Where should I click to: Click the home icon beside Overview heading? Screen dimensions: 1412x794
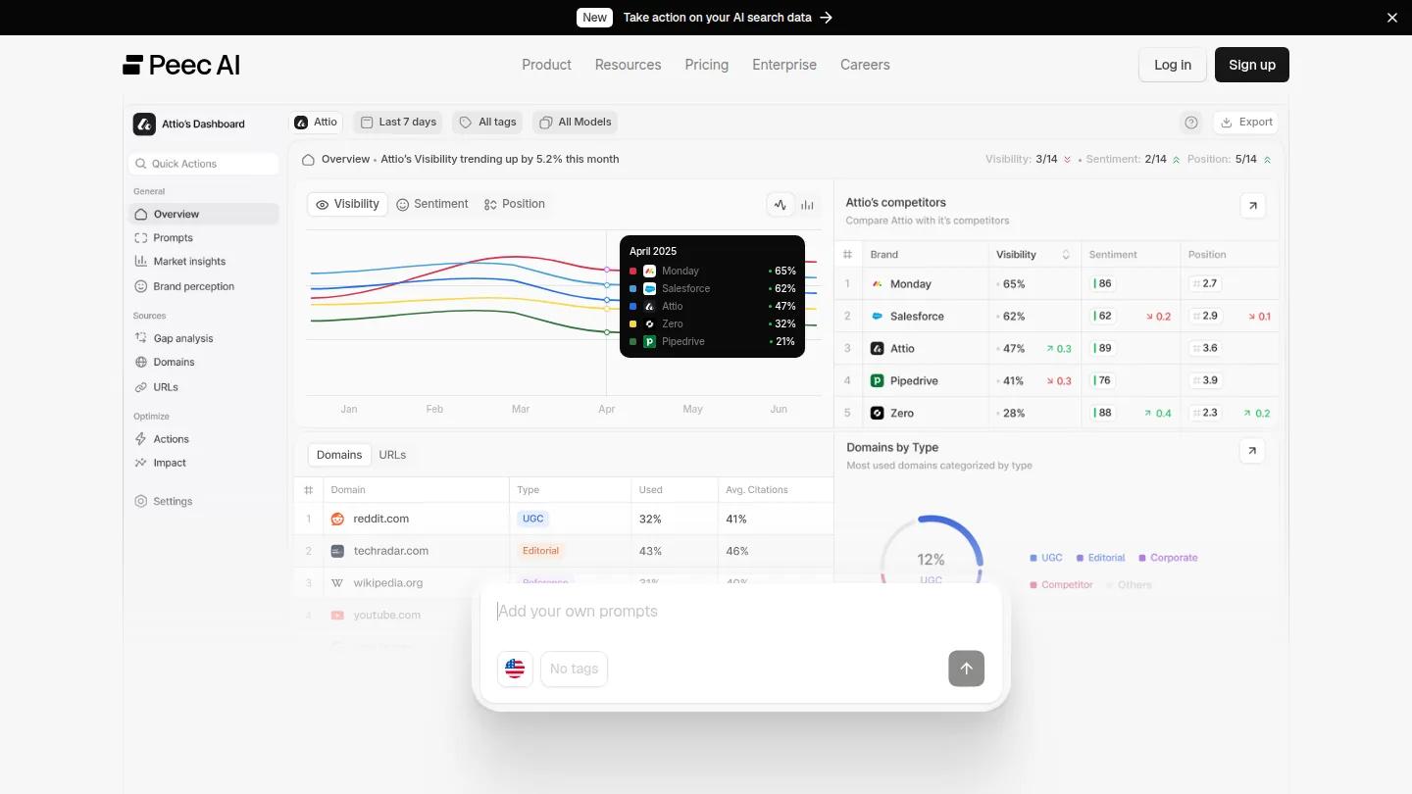(308, 160)
